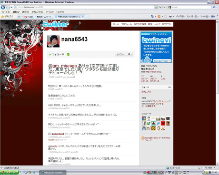Click the ホーム link in Twitter nav
Screen dimensions: 219x175
pyautogui.click(x=116, y=24)
